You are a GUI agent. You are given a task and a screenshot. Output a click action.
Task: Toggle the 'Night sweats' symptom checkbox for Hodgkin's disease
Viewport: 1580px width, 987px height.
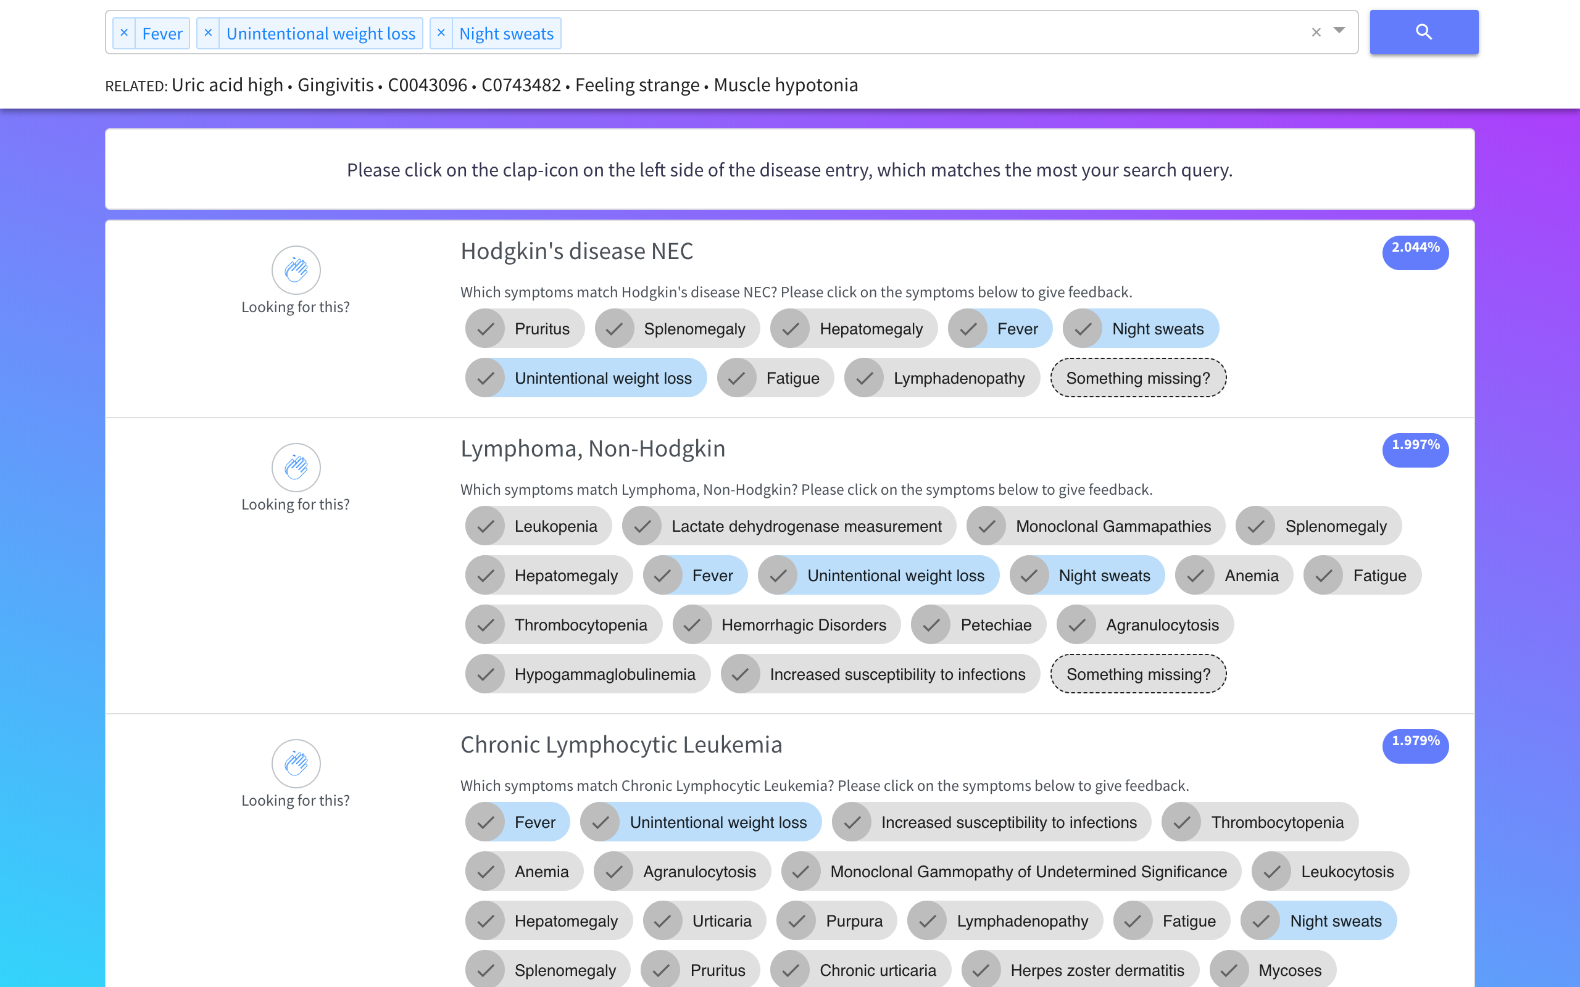1083,329
